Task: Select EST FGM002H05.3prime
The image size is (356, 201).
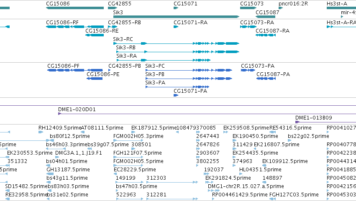Action: coord(138,136)
